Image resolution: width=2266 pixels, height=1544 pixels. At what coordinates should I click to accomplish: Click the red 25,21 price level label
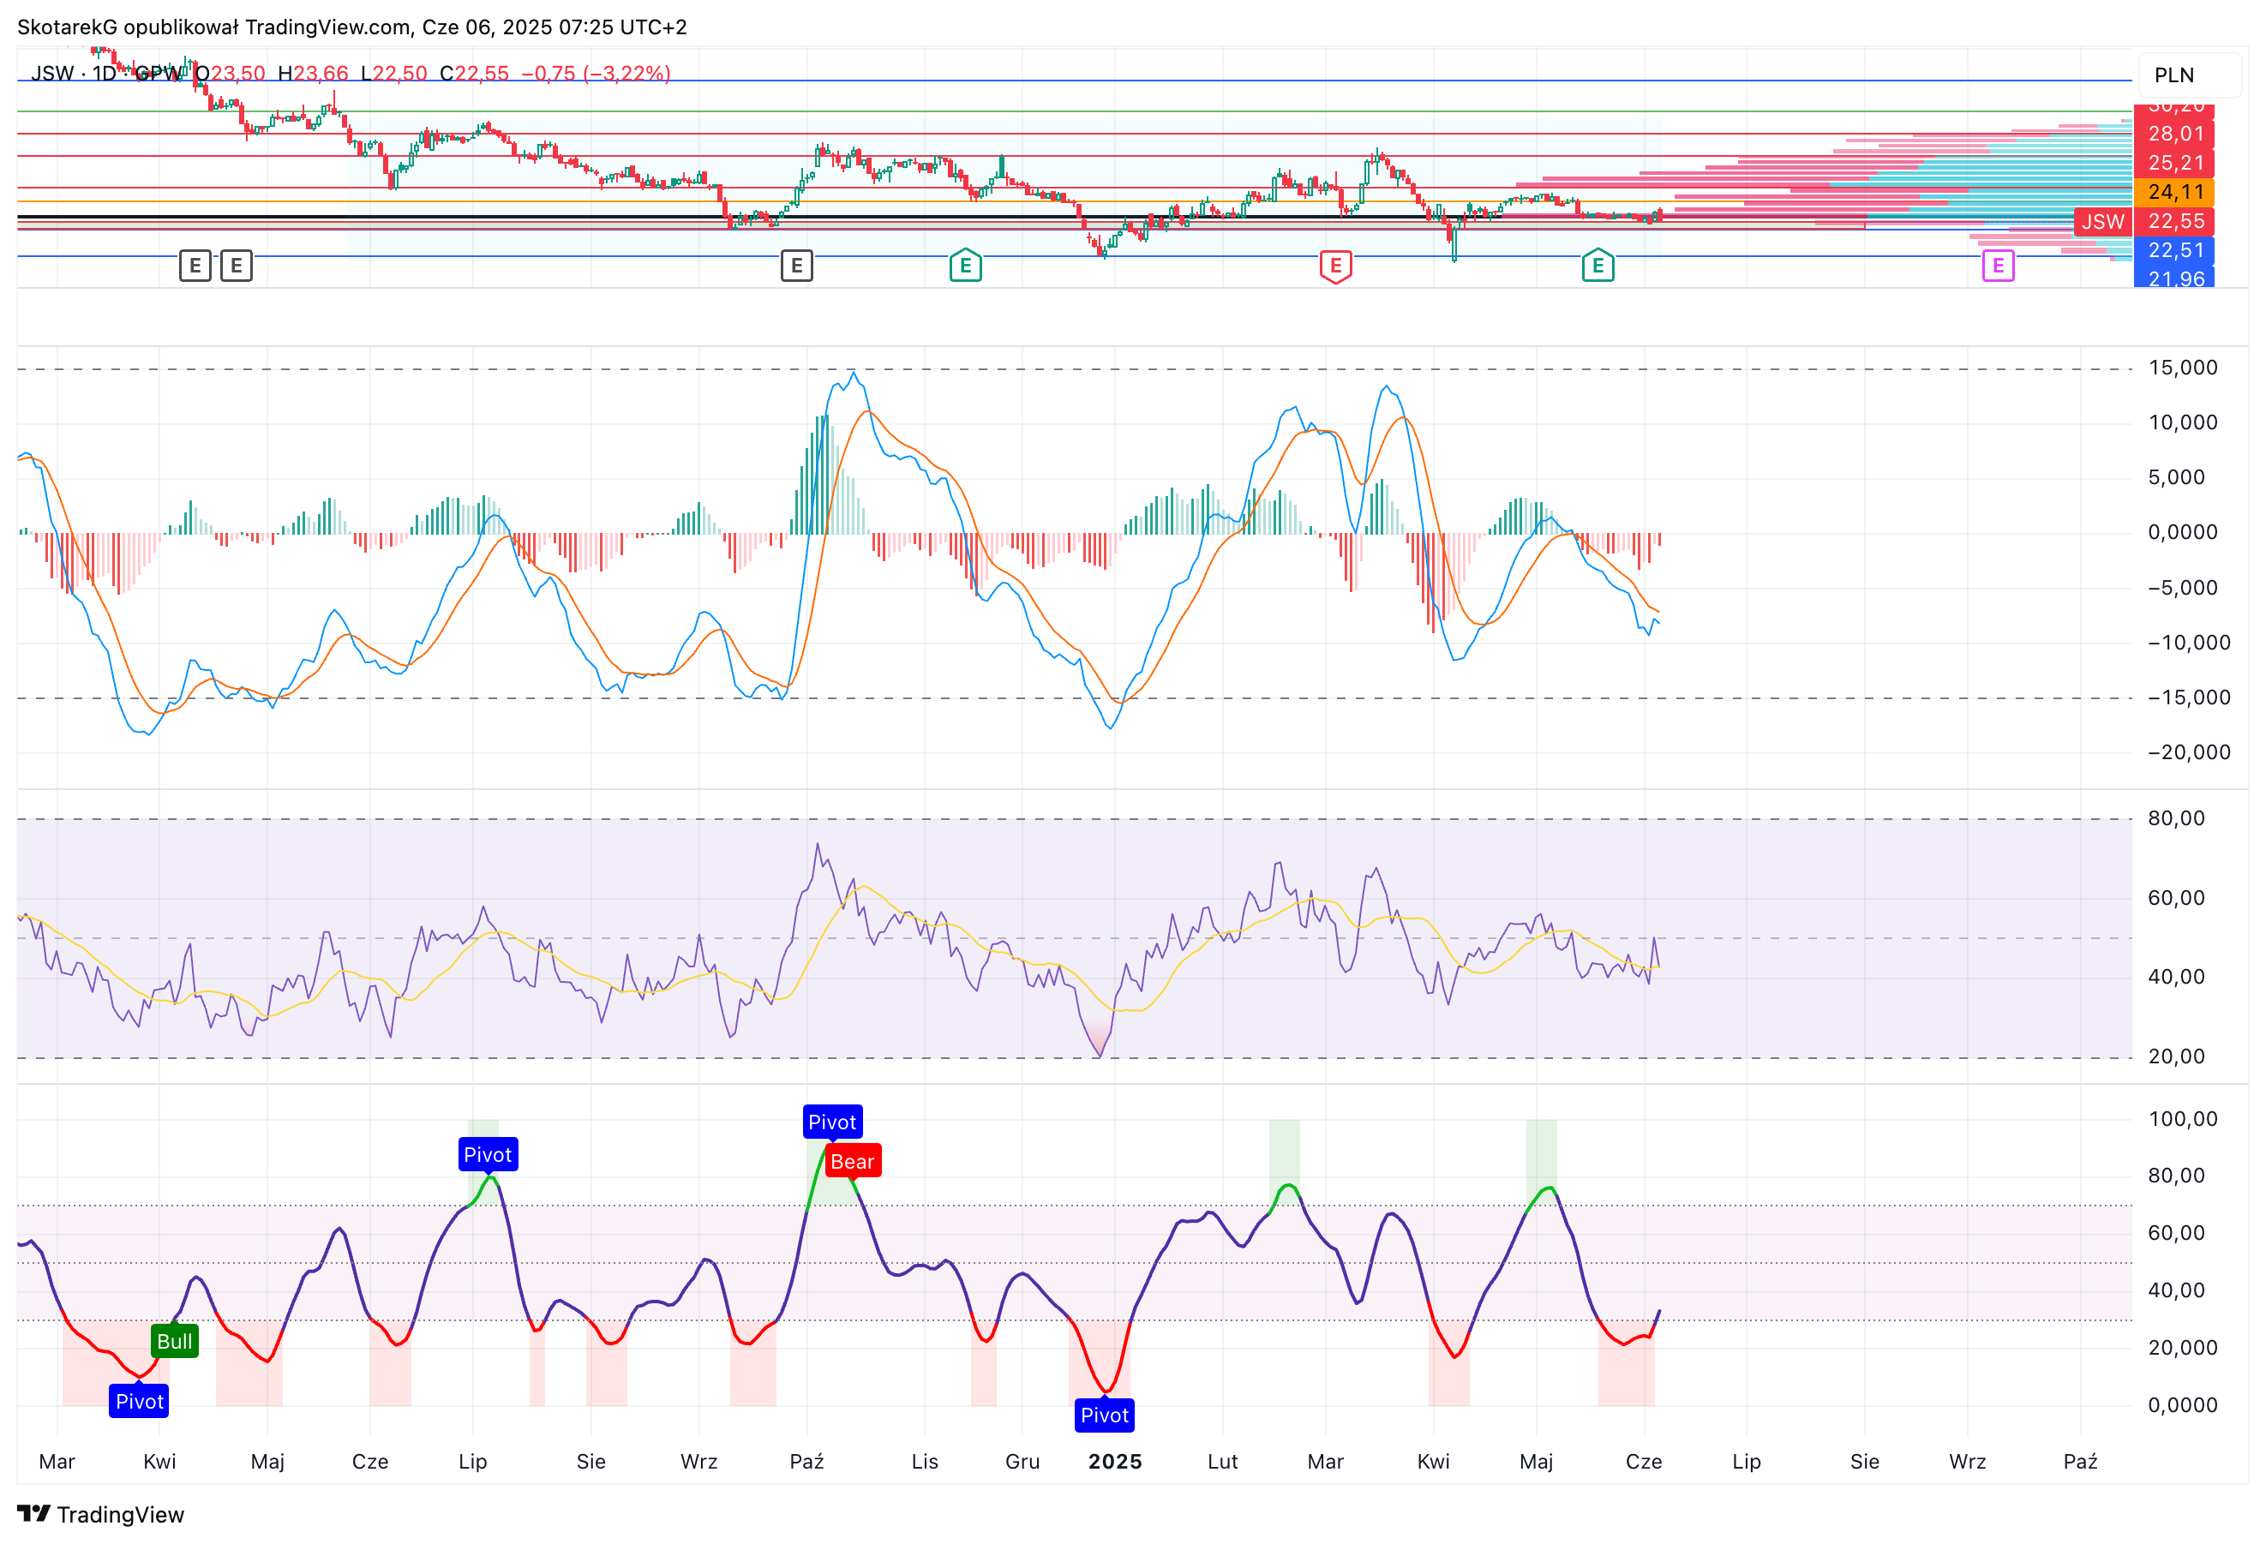[2174, 163]
